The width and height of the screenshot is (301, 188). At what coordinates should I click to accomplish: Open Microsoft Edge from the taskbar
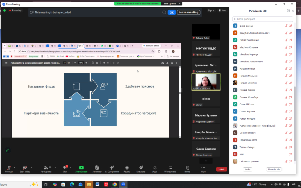[x=72, y=185]
